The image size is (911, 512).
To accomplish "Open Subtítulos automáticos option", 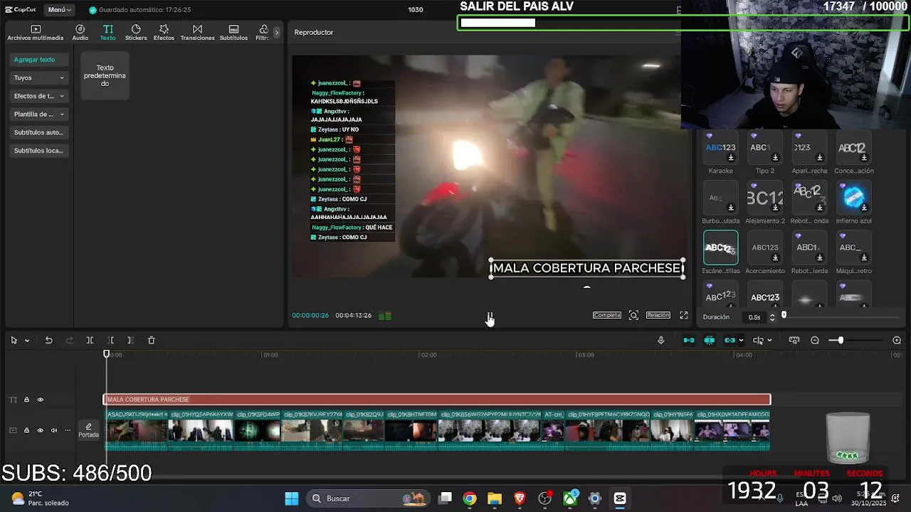I will click(x=39, y=132).
